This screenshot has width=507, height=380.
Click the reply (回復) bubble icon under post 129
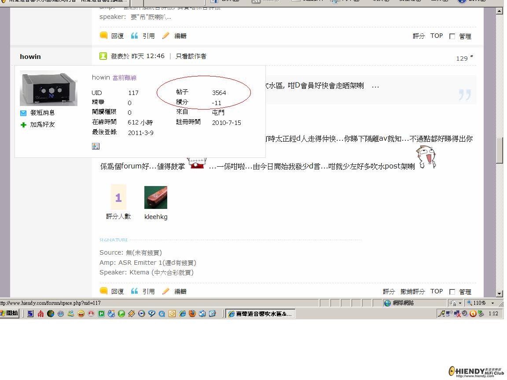pos(103,291)
